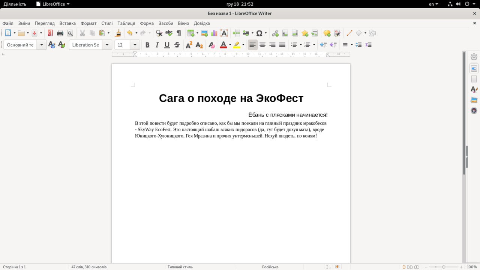Open the Формат menu
The image size is (480, 270).
point(88,23)
